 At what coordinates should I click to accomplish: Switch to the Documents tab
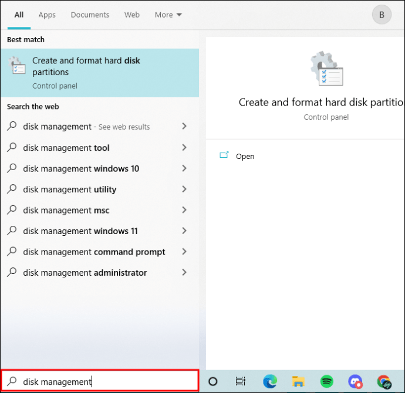tap(90, 15)
